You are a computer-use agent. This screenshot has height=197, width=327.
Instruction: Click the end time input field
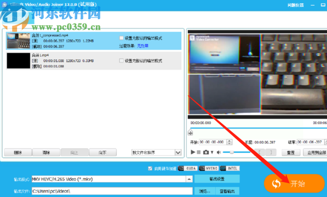(311, 142)
